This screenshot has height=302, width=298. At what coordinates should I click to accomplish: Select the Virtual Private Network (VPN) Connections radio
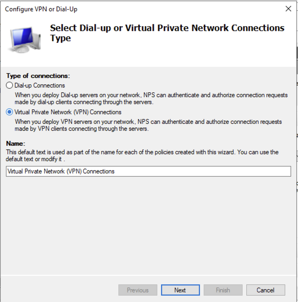pyautogui.click(x=9, y=112)
